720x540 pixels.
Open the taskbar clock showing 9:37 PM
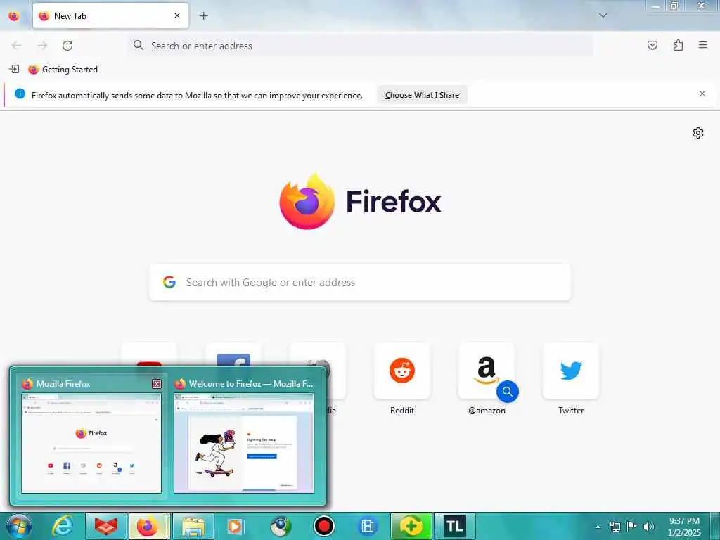click(x=684, y=527)
